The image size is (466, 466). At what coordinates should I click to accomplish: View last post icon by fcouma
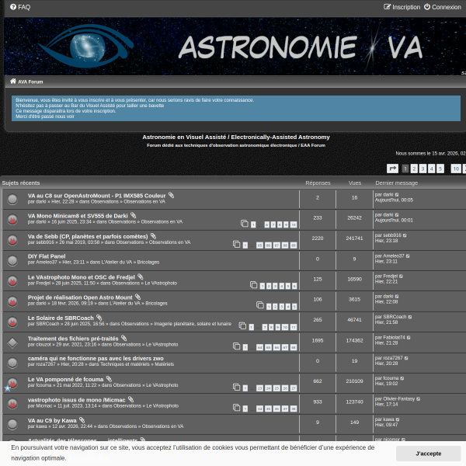click(x=402, y=378)
